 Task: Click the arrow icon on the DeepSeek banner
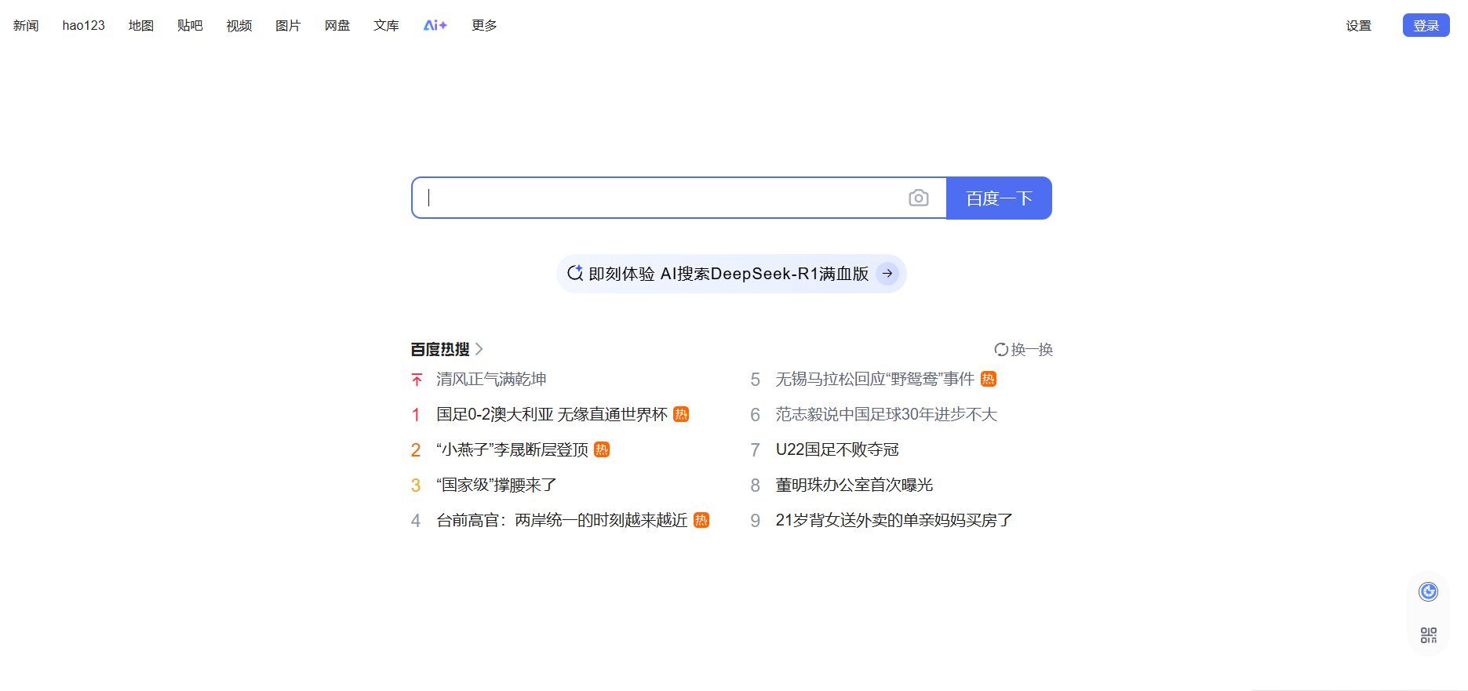tap(887, 274)
